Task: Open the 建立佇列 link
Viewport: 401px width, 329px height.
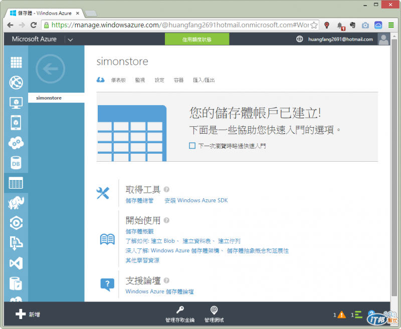Action: pos(229,241)
